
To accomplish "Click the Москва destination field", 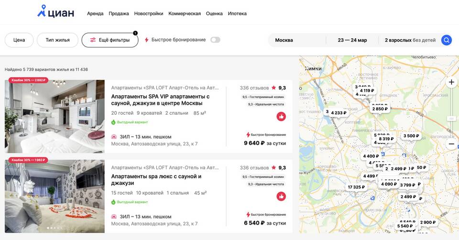I will click(296, 40).
